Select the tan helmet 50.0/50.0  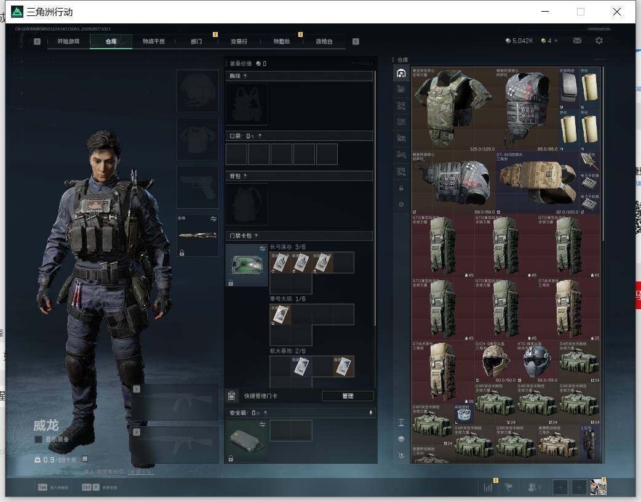(x=495, y=362)
